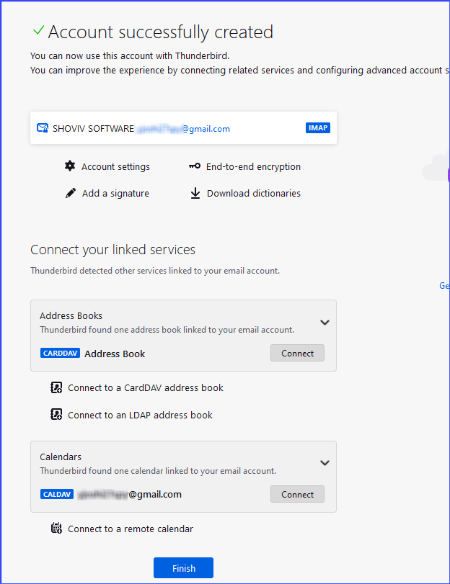Click the CardDAV address book contact icon
This screenshot has height=584, width=450.
(x=56, y=387)
